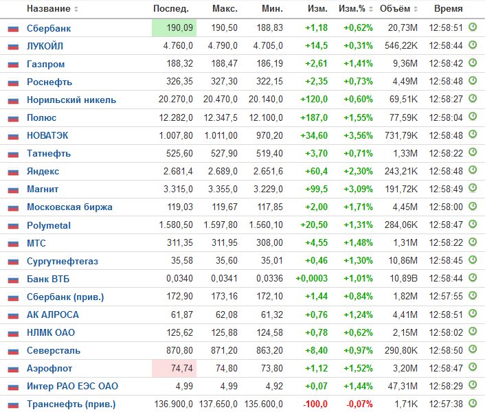Image resolution: width=485 pixels, height=412 pixels.
Task: Open the Татнефть stock link
Action: [x=49, y=153]
